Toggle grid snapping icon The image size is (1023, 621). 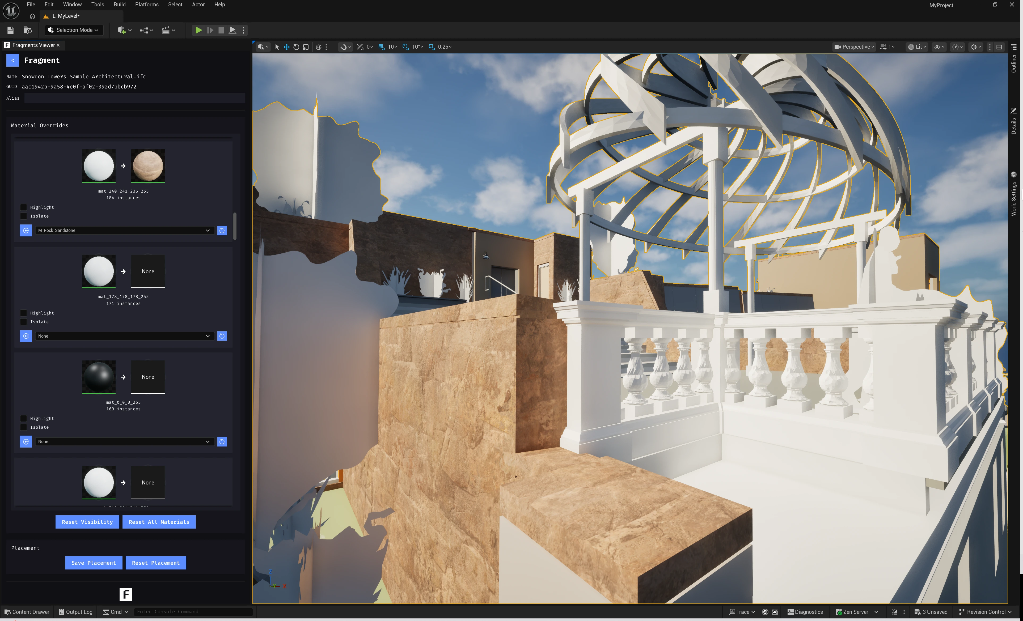[x=381, y=47]
